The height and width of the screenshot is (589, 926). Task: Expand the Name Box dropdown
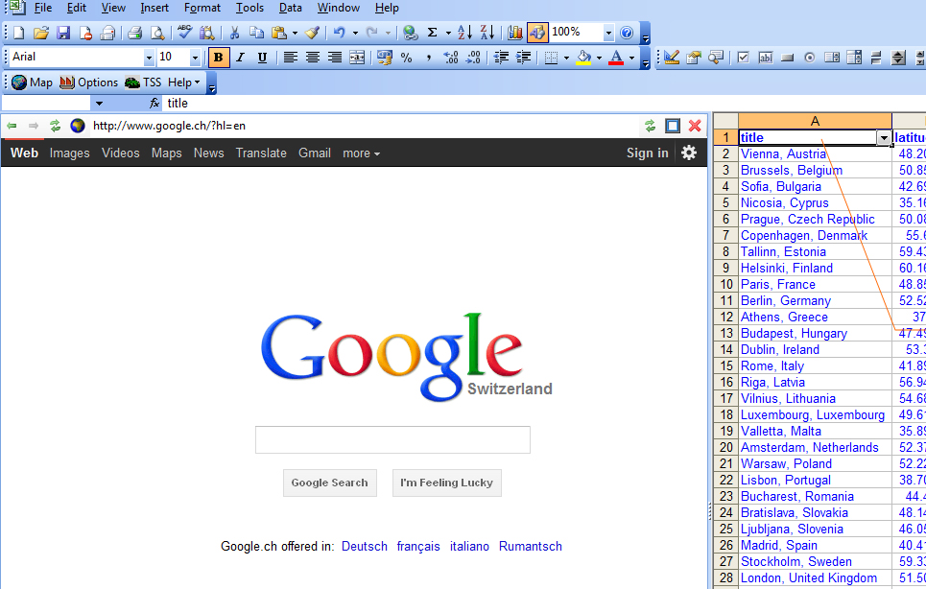(99, 104)
